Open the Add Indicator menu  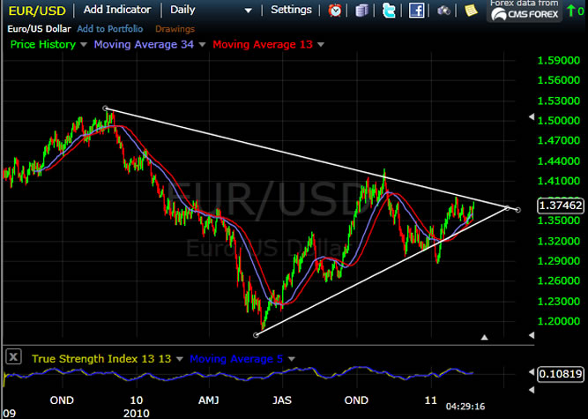(x=117, y=10)
